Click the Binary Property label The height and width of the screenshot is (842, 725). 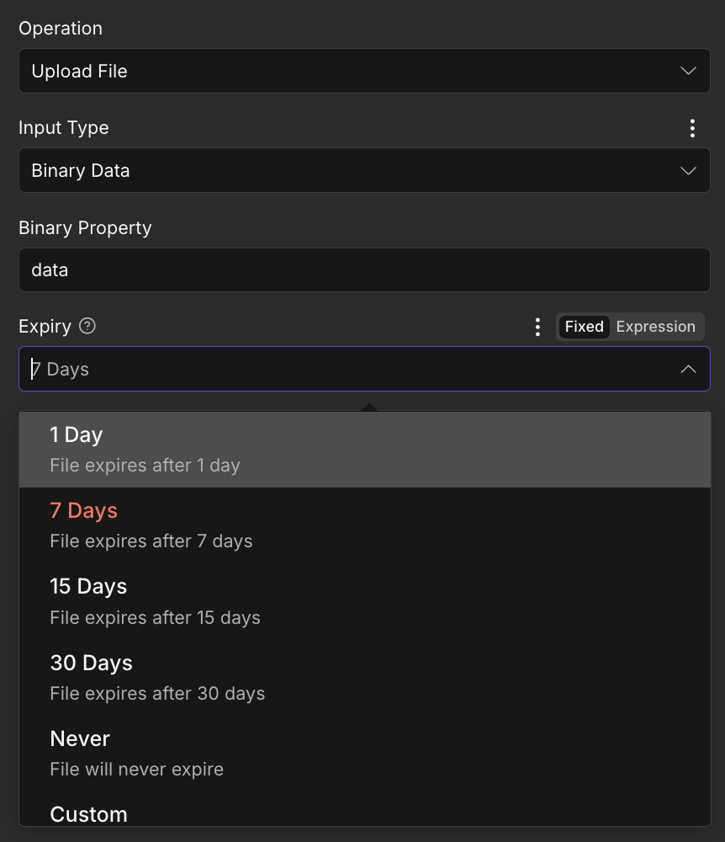coord(85,228)
